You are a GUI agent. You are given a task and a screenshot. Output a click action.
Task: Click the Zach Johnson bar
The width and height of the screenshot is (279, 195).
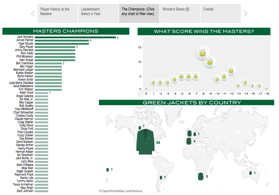tap(42, 191)
